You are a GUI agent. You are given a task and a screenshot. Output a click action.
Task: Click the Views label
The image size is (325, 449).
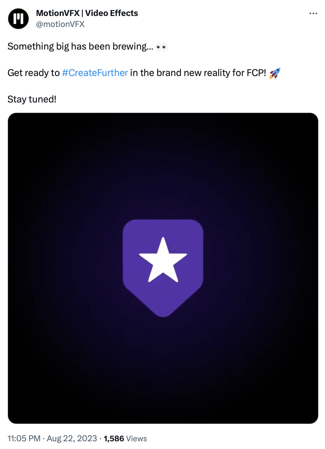coord(137,438)
